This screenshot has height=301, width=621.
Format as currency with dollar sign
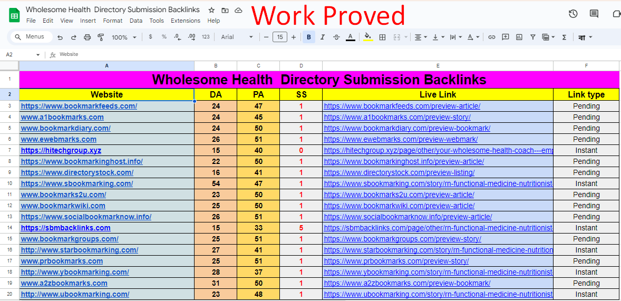click(150, 37)
